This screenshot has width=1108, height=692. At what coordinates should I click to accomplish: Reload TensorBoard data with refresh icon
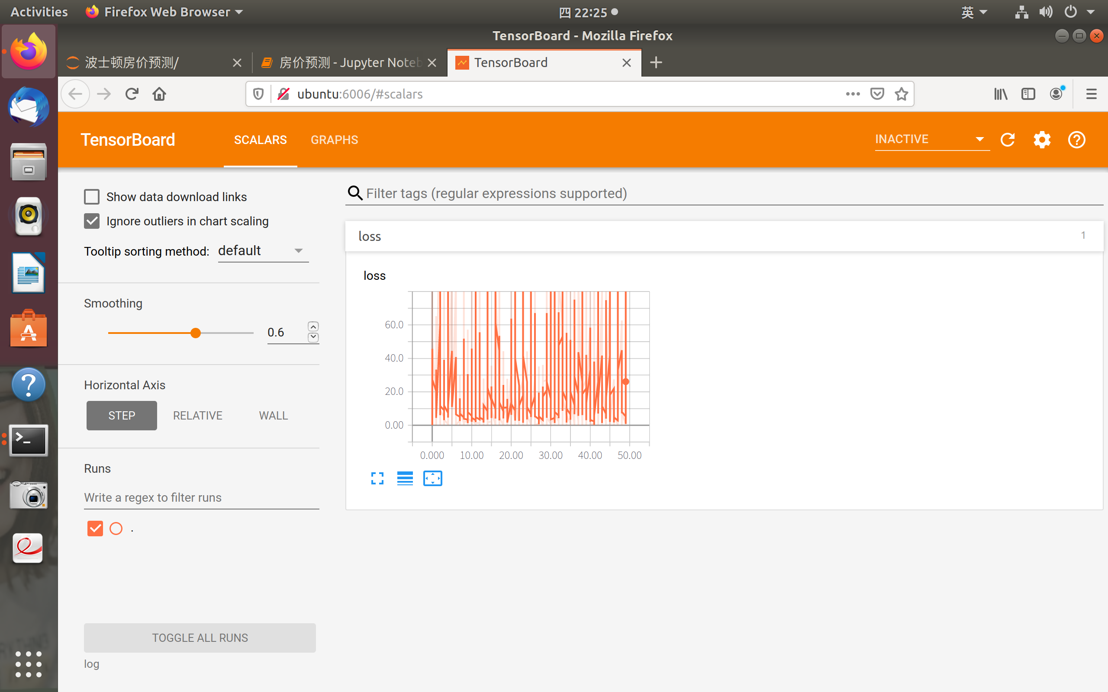tap(1007, 140)
